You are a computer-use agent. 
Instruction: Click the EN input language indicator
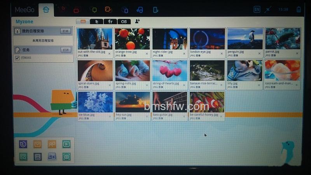257,9
